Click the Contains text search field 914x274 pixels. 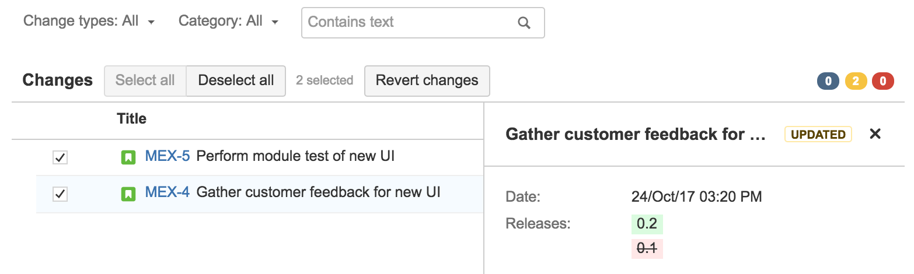[x=423, y=23]
